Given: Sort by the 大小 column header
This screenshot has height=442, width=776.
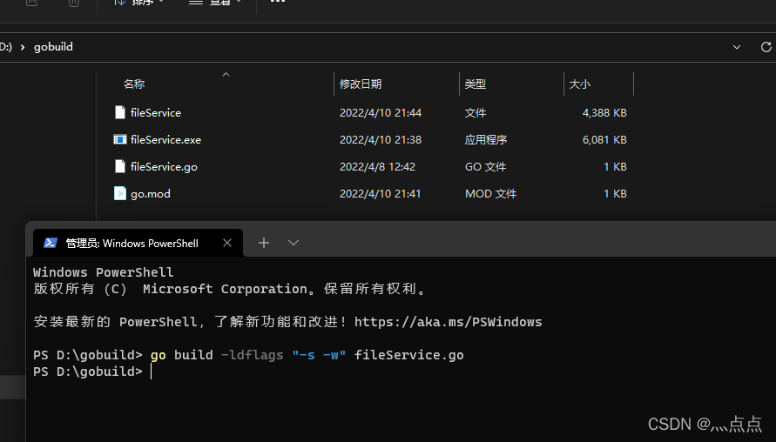Looking at the screenshot, I should pyautogui.click(x=579, y=84).
